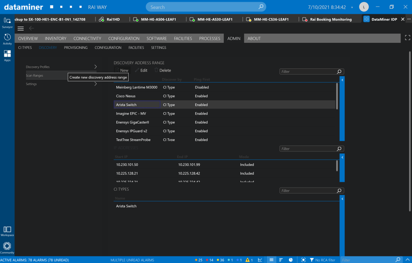Open the ABOUT tab
Viewport: 412px width, 263px height.
254,38
